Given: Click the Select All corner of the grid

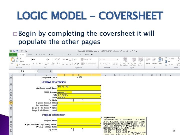Looking at the screenshot, I should point(11,75).
